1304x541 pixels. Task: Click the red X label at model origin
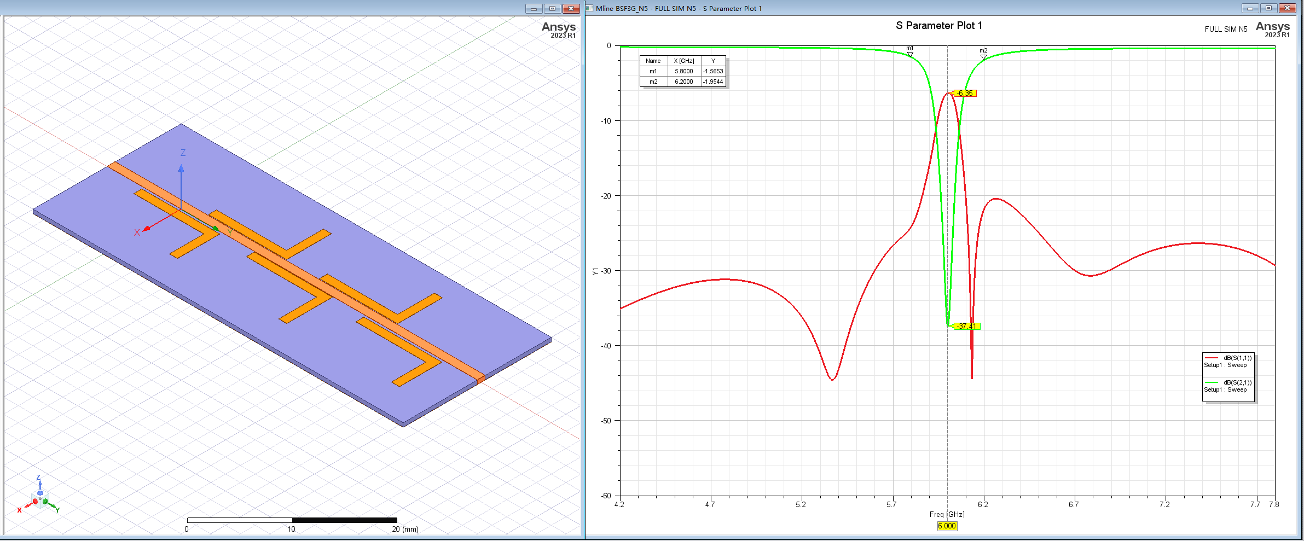(x=137, y=232)
